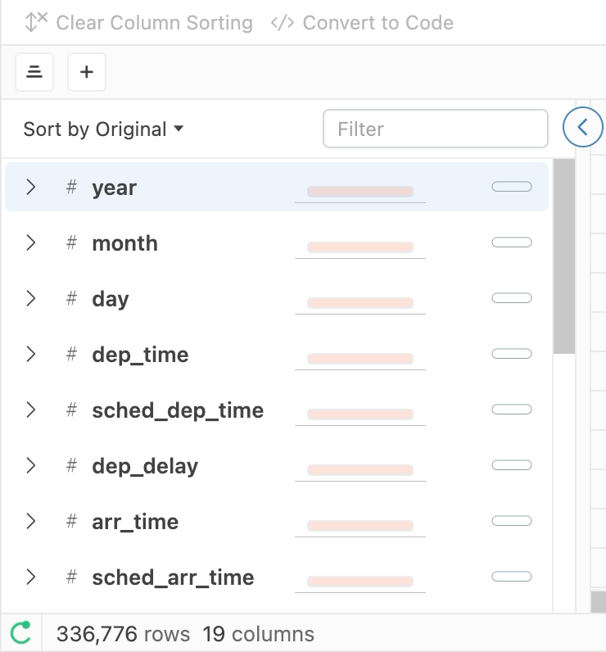Collapse the summary panel with the left chevron
The height and width of the screenshot is (652, 606).
583,127
